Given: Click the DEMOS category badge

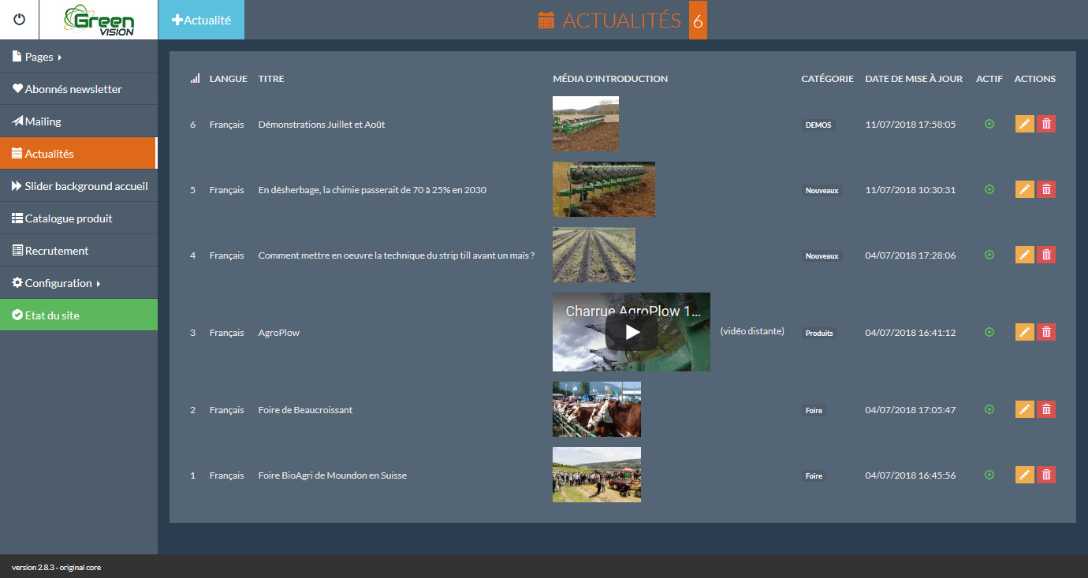Looking at the screenshot, I should (x=818, y=125).
